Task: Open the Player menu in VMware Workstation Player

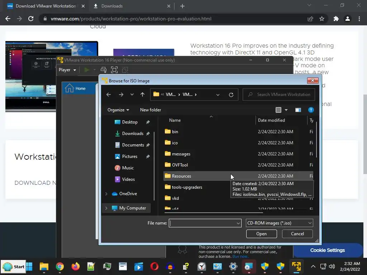Action: coord(67,70)
